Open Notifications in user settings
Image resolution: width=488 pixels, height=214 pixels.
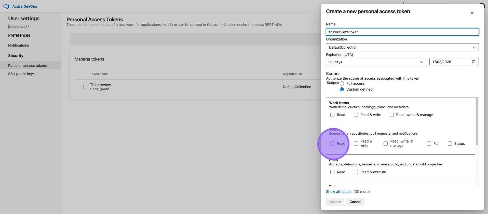point(19,45)
